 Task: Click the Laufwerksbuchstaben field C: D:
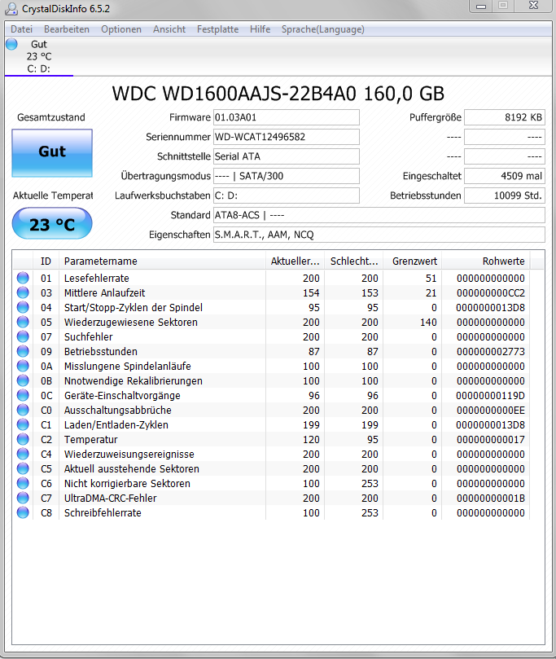(x=287, y=196)
